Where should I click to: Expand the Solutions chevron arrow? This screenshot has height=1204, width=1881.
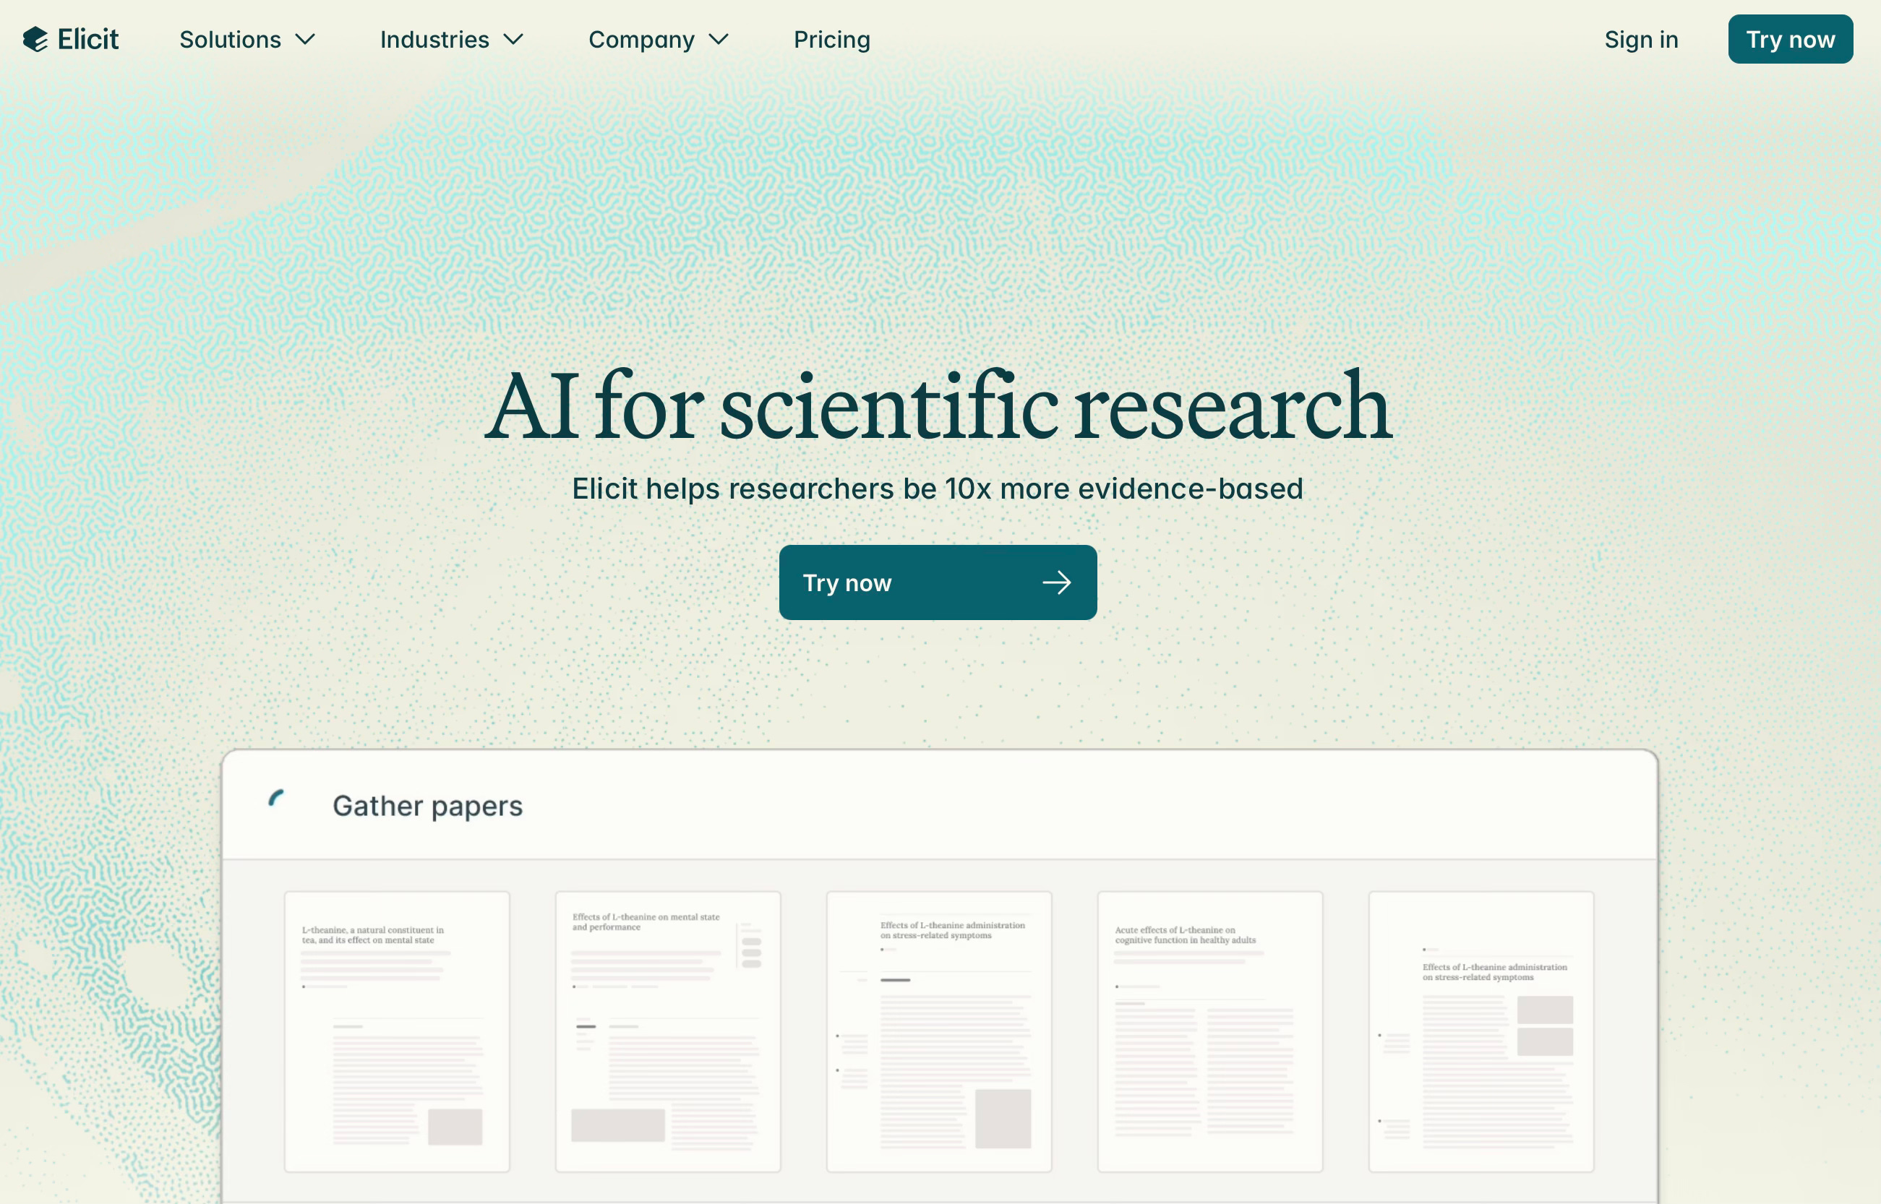[305, 39]
